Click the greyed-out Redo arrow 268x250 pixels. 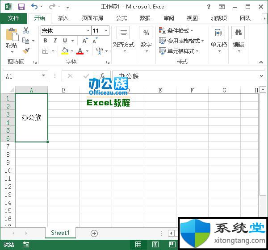pyautogui.click(x=52, y=7)
